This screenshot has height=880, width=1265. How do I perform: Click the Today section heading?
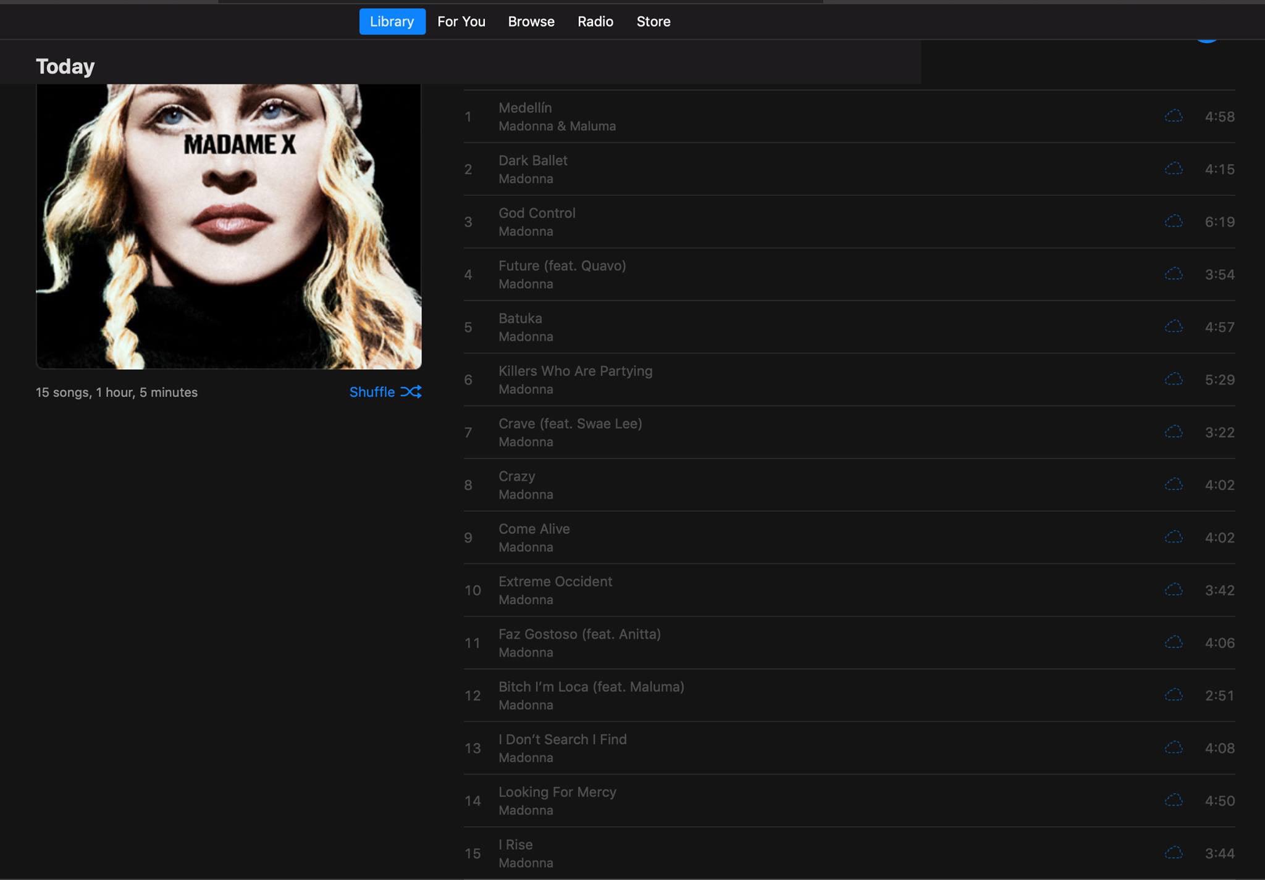pos(65,67)
